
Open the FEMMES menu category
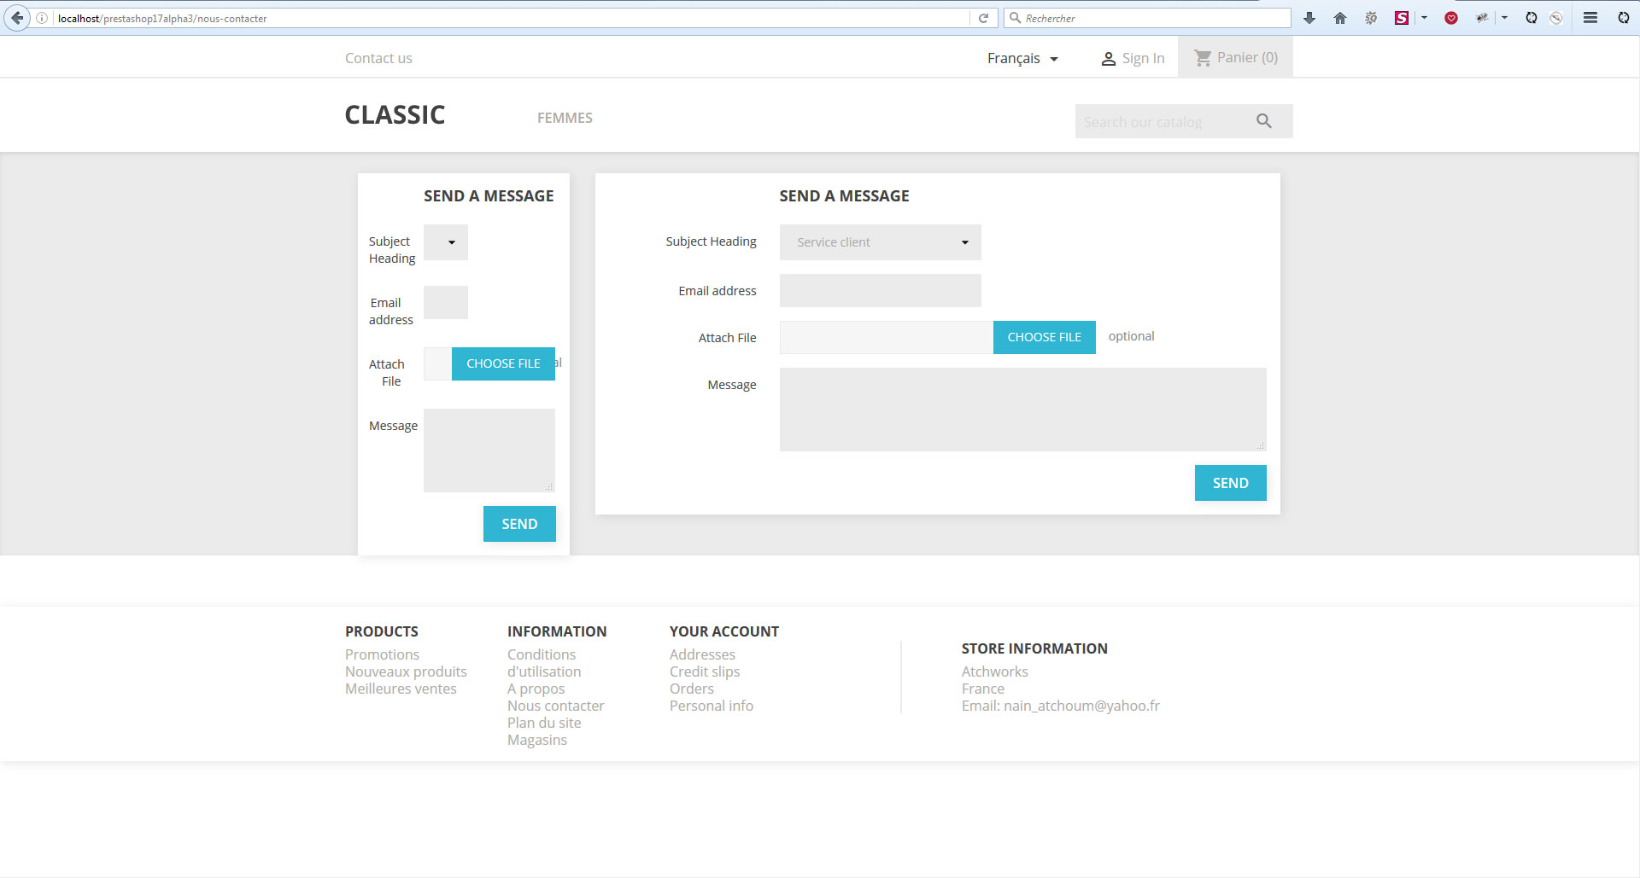point(565,118)
